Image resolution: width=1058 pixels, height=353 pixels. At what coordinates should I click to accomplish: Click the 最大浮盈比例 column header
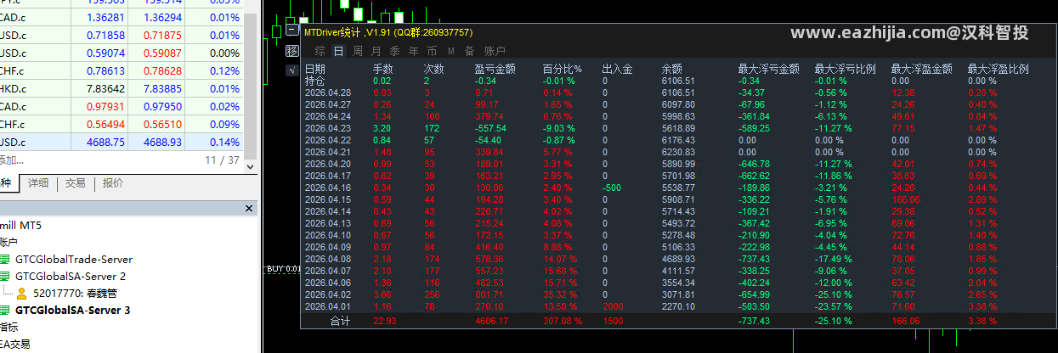click(998, 69)
